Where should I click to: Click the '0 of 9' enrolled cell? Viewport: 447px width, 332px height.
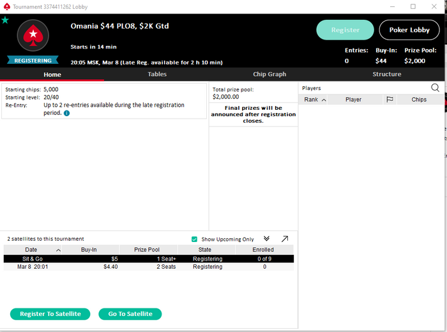point(264,259)
